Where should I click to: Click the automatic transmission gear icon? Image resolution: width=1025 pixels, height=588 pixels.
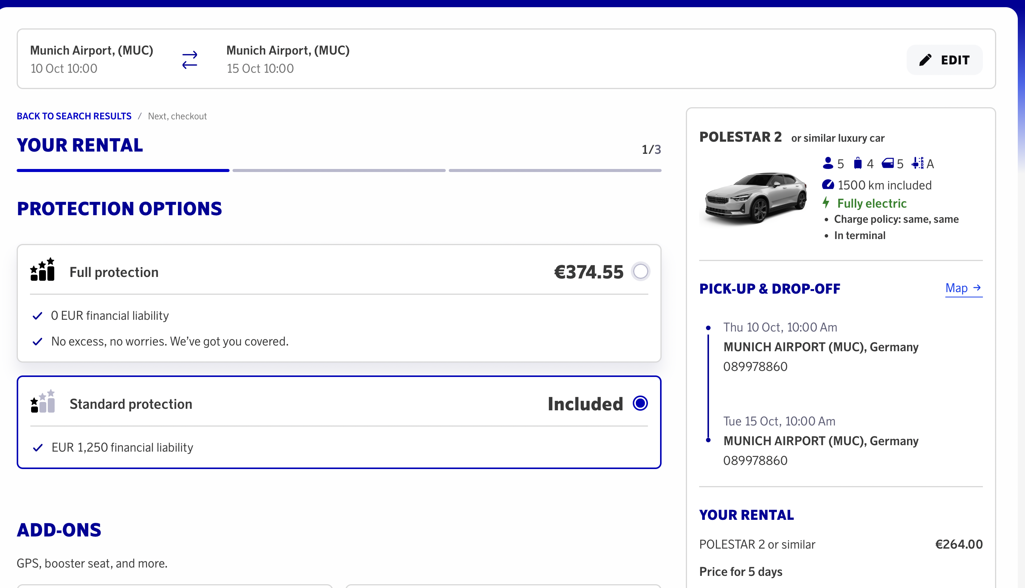click(917, 163)
